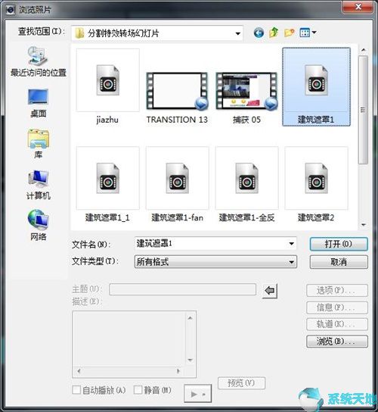The image size is (378, 412).
Task: Click inside the description (描述) text area
Action: click(x=129, y=339)
